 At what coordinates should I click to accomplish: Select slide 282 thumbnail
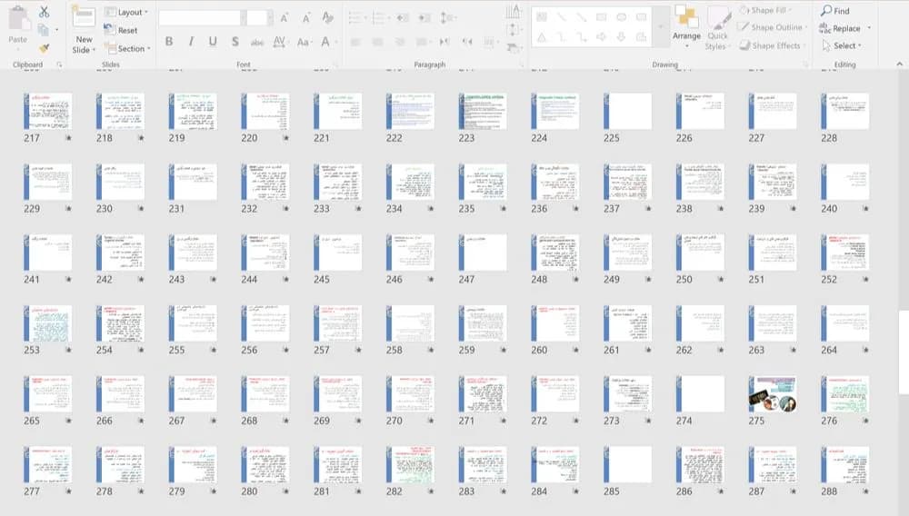tap(410, 464)
